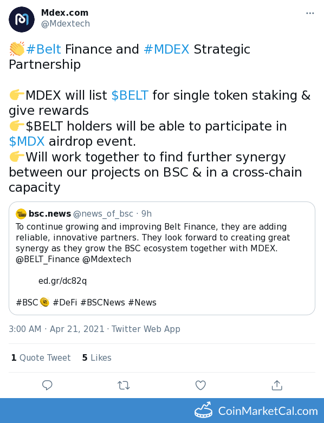This screenshot has width=324, height=423.
Task: Click the CoinMarketCal coin logo icon
Action: click(203, 410)
